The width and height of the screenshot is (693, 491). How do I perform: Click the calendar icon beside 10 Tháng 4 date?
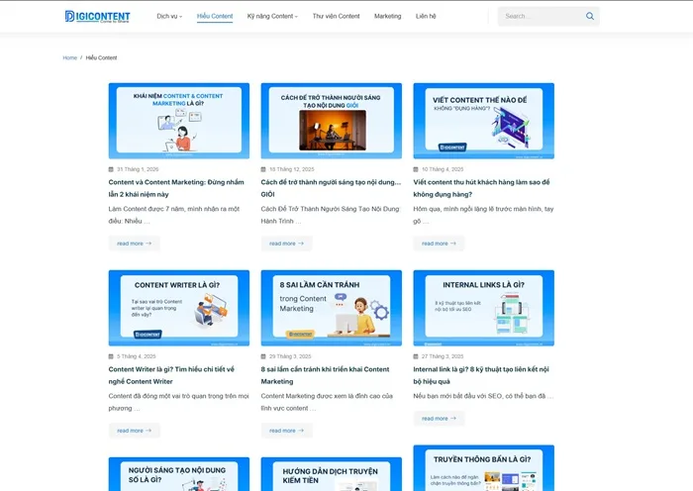[x=416, y=169]
